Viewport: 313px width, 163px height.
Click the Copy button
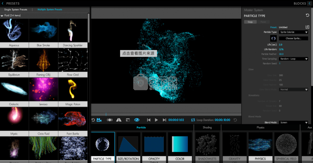coord(250,22)
